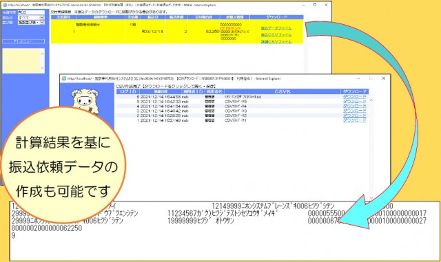Click the CSV名 column header

(283, 91)
